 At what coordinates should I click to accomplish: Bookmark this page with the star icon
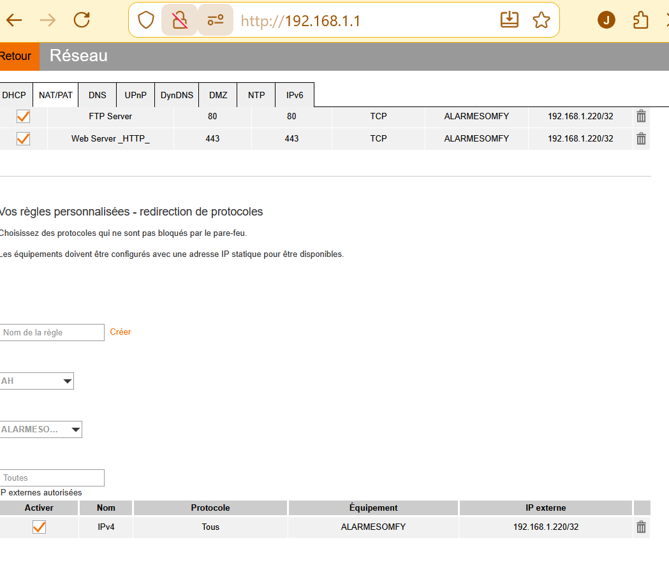[x=541, y=20]
